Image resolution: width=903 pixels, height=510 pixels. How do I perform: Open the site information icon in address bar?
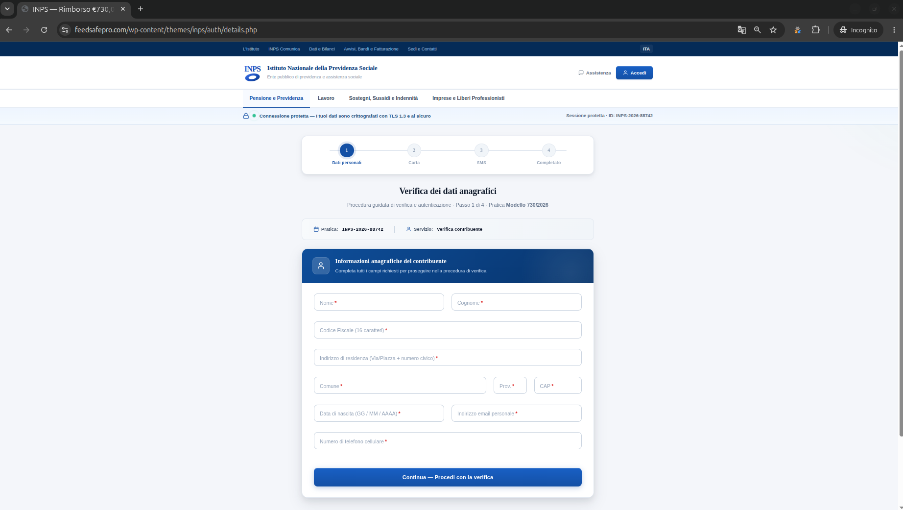click(65, 30)
